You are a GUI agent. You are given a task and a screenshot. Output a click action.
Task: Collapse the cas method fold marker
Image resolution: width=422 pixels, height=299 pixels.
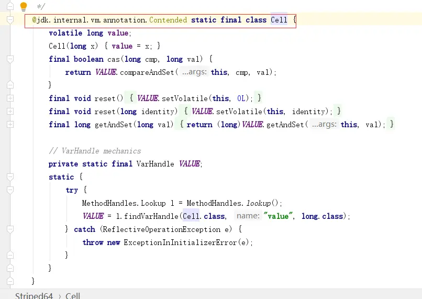(10, 59)
